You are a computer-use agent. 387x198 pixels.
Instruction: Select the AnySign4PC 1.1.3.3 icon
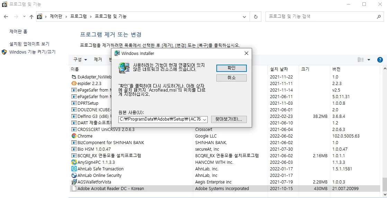pos(74,162)
